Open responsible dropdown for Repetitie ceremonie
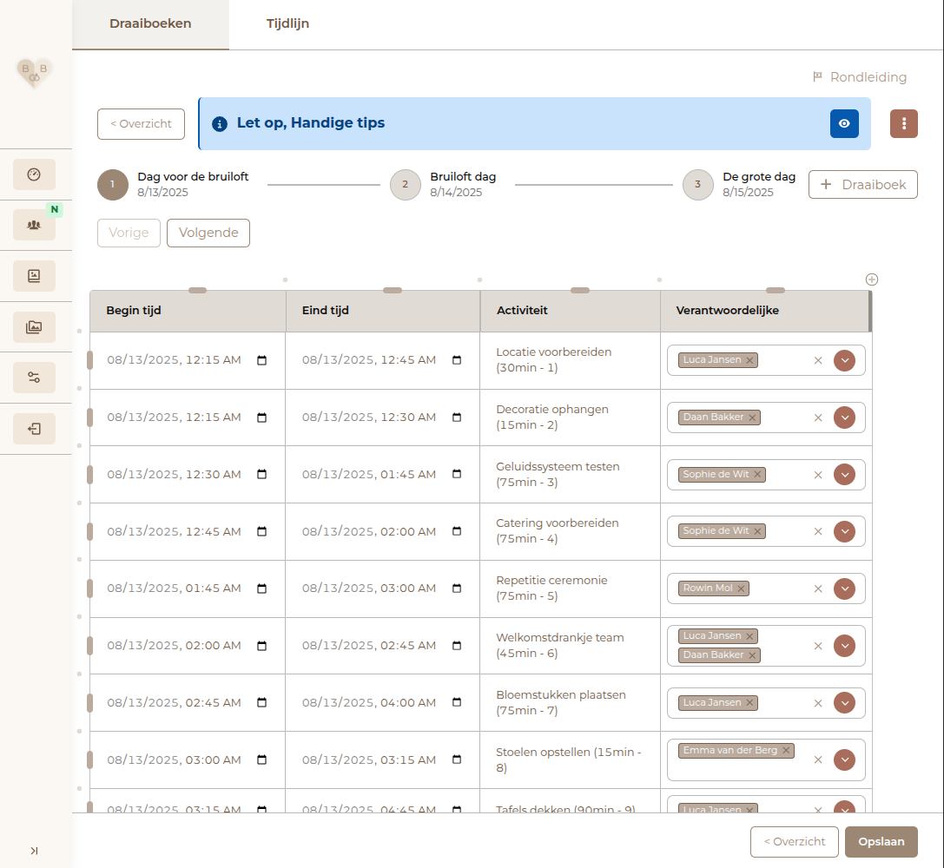 tap(845, 589)
